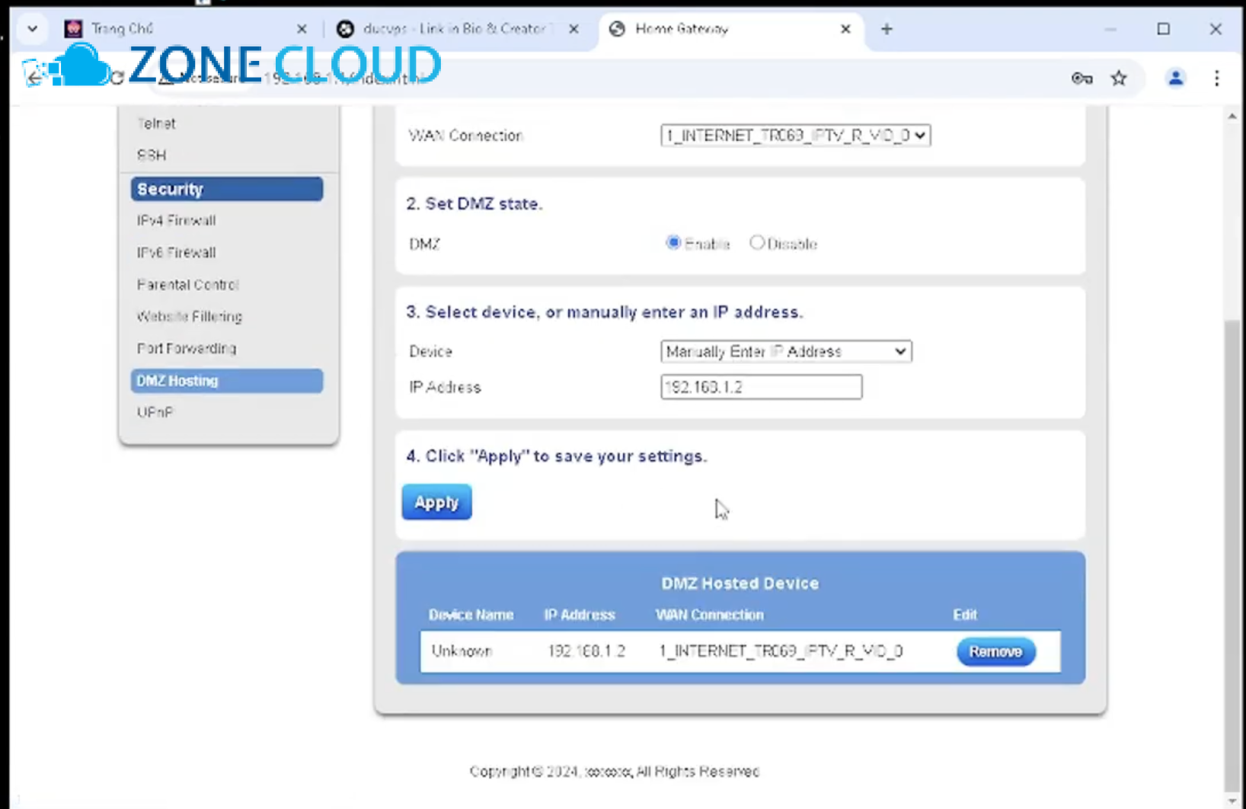Open the browser tab search chevron

point(32,29)
